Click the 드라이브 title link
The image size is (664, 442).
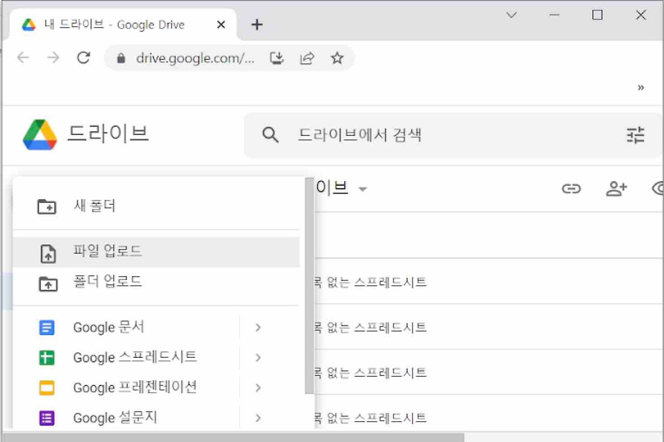tap(108, 134)
